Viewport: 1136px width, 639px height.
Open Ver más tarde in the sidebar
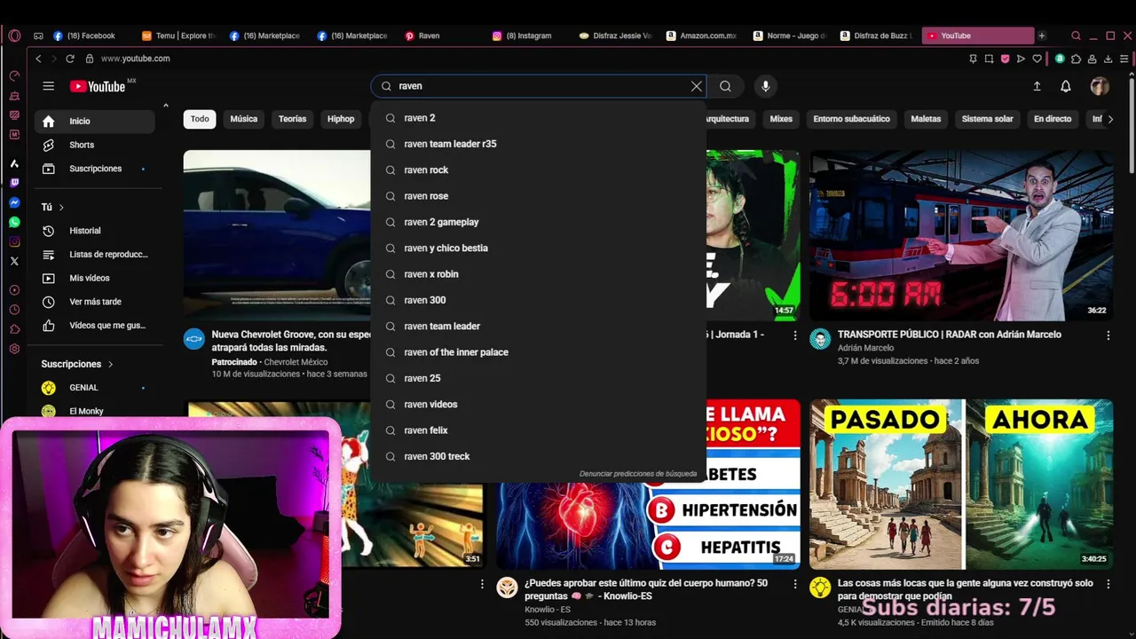(x=94, y=302)
